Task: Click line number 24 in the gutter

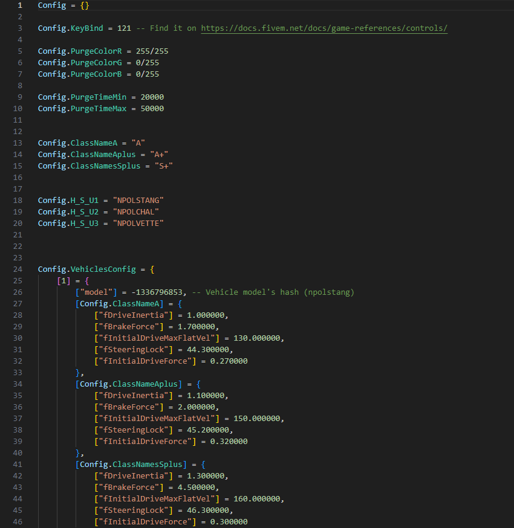Action: pyautogui.click(x=18, y=269)
